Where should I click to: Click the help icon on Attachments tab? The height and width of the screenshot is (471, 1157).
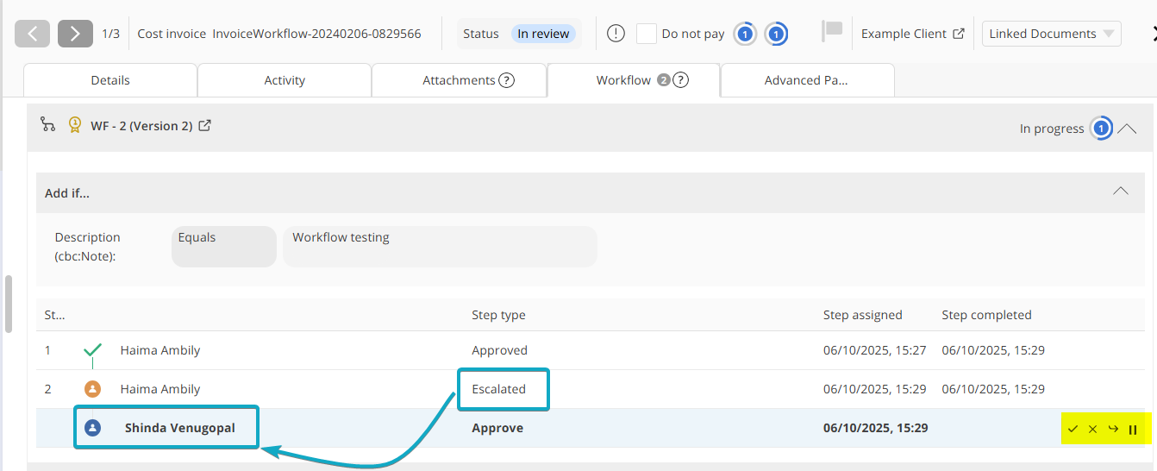coord(507,80)
